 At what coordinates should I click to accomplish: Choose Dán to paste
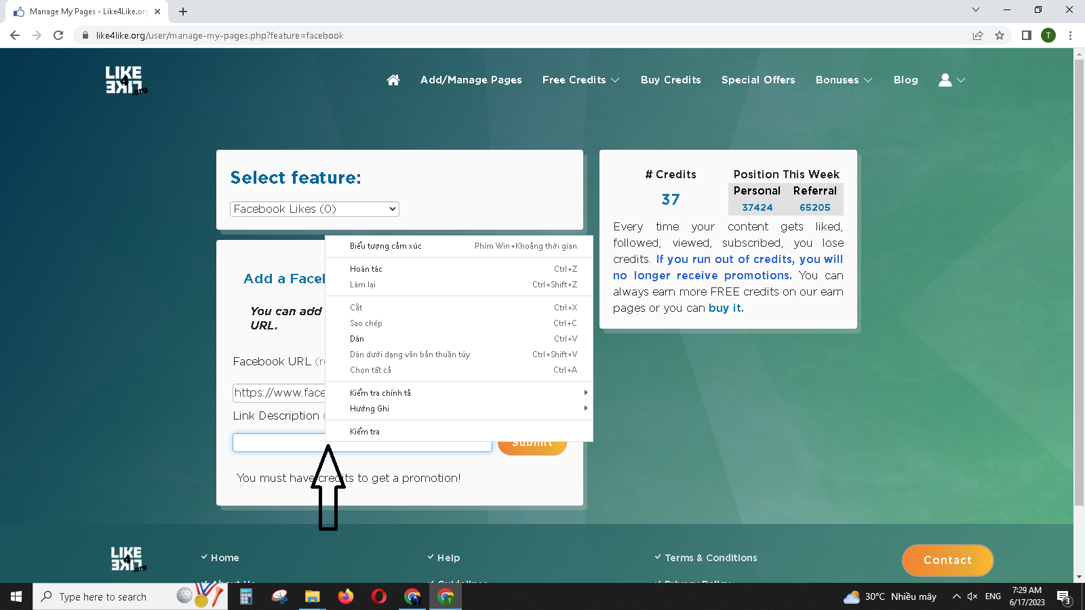[x=459, y=339]
